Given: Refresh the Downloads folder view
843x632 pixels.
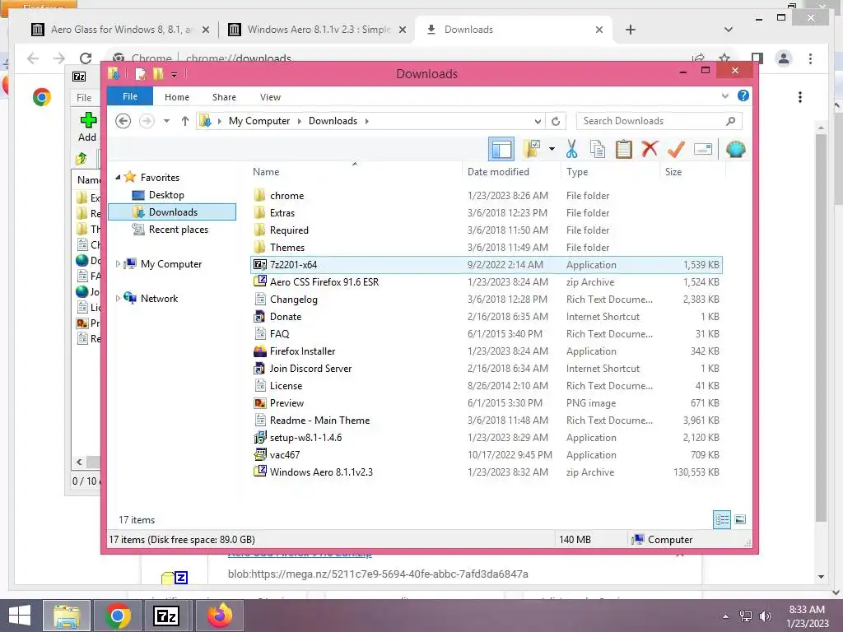Looking at the screenshot, I should (556, 122).
